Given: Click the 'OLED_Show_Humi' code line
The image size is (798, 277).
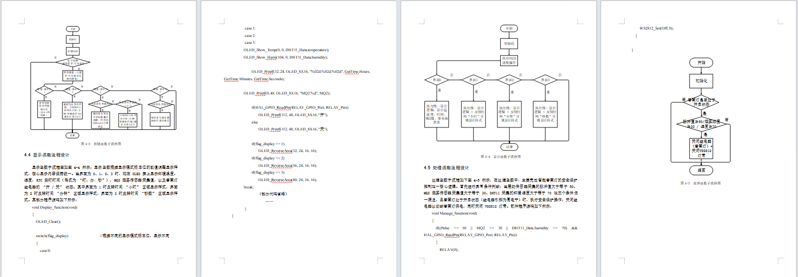Looking at the screenshot, I should click(x=286, y=57).
